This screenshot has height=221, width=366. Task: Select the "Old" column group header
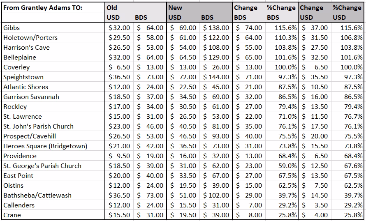pos(111,8)
